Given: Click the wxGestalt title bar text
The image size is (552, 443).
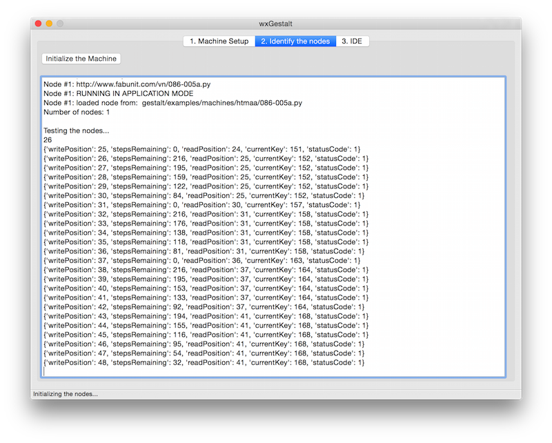Looking at the screenshot, I should pos(276,23).
